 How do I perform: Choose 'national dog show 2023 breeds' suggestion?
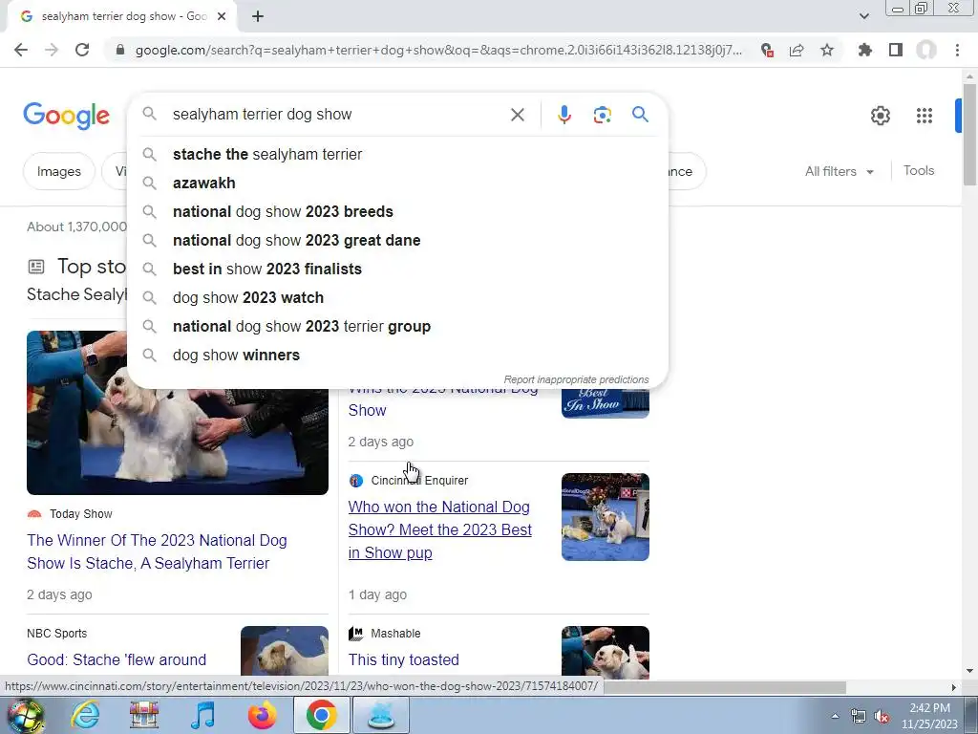[396, 211]
